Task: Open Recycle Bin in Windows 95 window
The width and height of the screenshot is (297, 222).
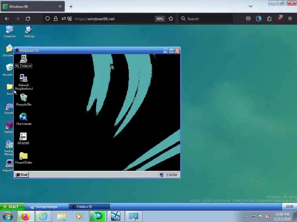Action: click(24, 100)
